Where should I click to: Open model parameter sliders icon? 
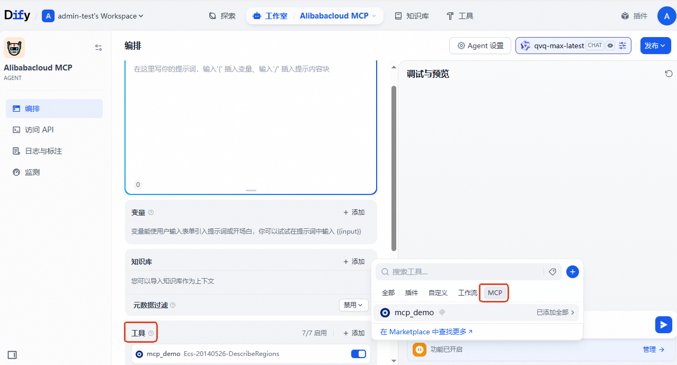(x=622, y=46)
